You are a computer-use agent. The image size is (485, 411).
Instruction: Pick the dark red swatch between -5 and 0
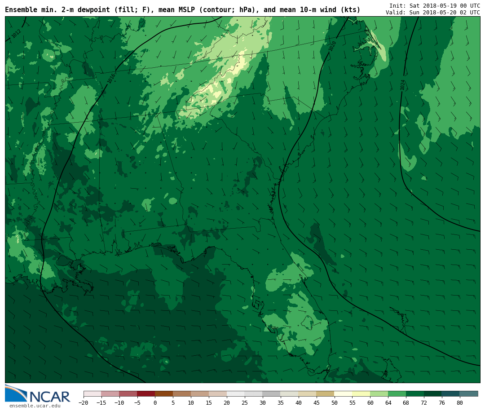146,393
